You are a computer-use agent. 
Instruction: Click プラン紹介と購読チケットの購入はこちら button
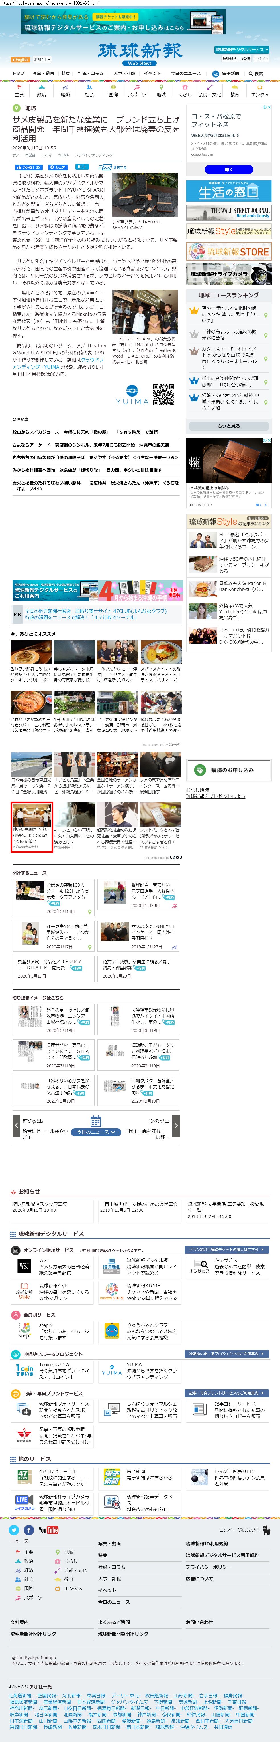[227, 1250]
